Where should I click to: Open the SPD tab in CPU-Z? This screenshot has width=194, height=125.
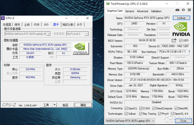point(46,25)
